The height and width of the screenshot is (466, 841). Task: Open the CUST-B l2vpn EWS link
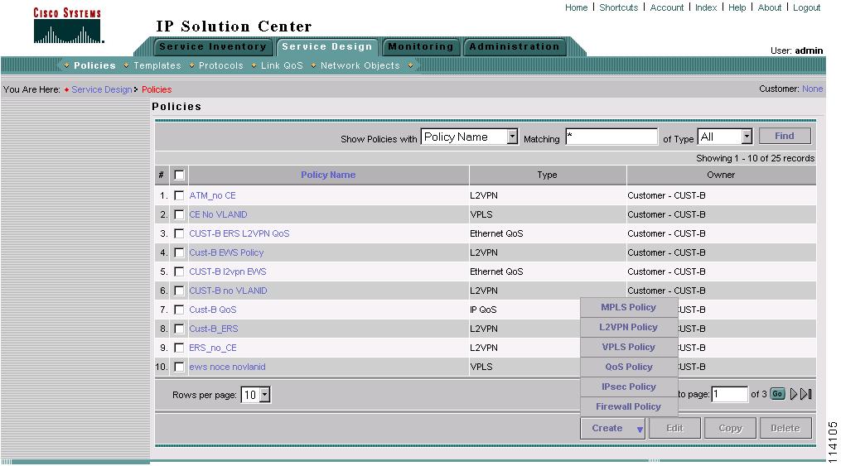227,271
